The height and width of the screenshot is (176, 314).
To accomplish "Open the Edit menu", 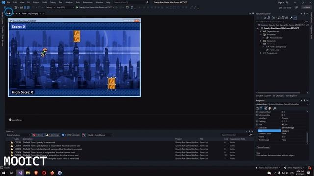I will (15, 2).
